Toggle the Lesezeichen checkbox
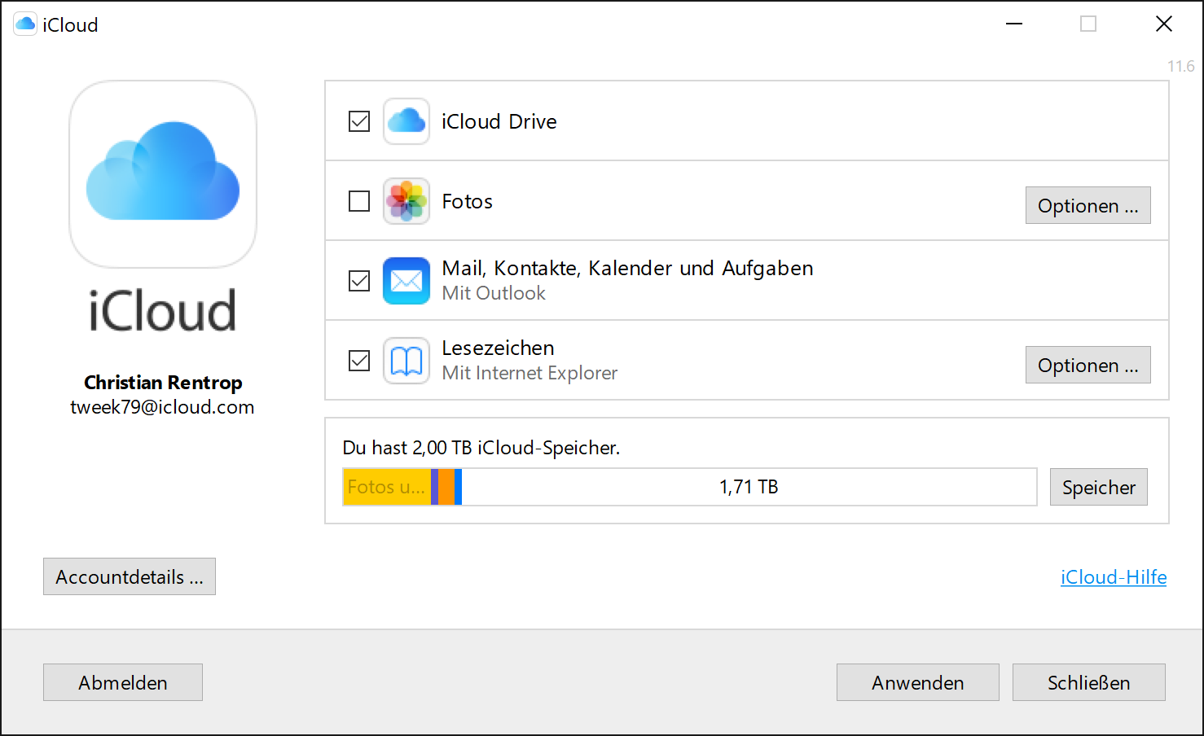1204x736 pixels. click(359, 361)
